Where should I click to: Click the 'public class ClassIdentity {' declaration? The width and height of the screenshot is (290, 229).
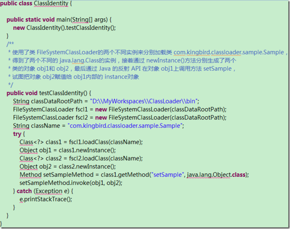point(36,4)
